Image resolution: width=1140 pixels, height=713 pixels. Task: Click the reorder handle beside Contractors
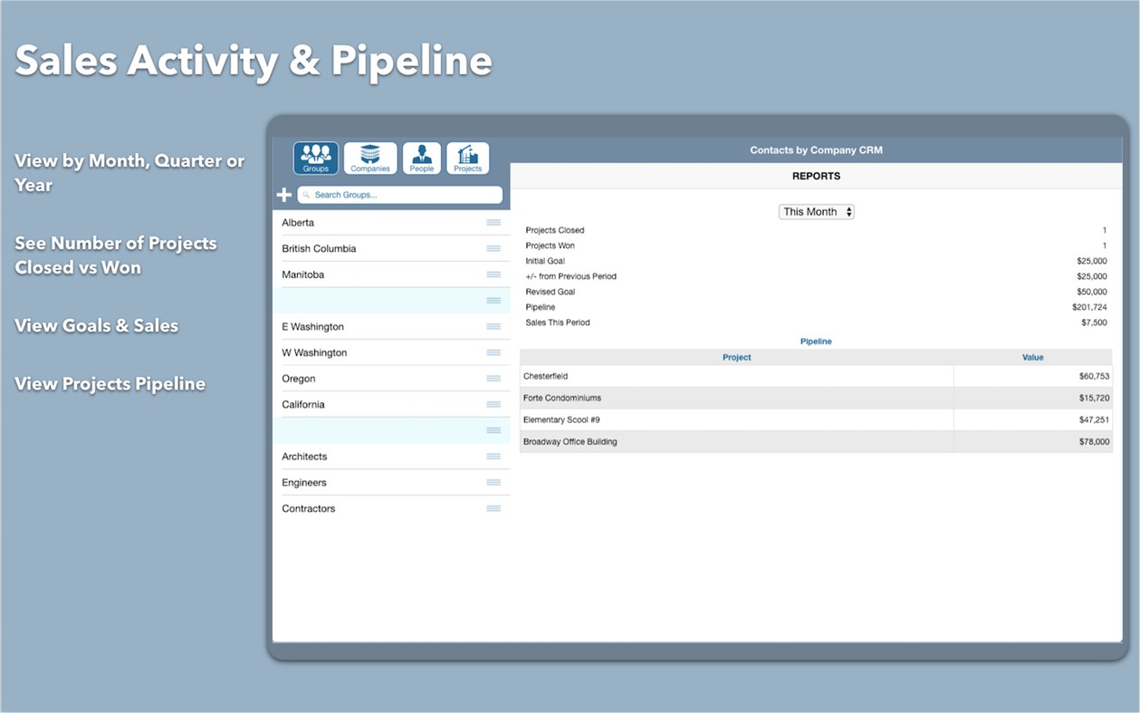(493, 508)
